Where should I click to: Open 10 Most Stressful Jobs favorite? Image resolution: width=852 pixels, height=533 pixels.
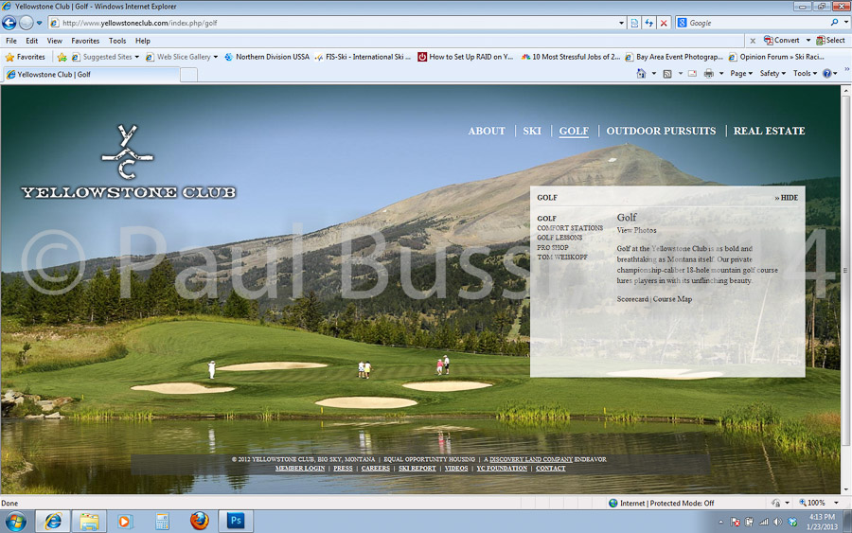[x=571, y=57]
